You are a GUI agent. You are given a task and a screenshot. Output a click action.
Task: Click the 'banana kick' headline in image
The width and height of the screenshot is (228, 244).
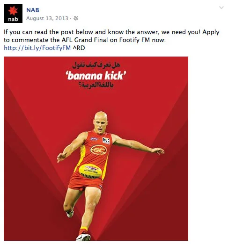(x=96, y=76)
